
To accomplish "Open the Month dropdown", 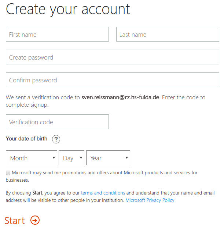I will click(32, 158).
